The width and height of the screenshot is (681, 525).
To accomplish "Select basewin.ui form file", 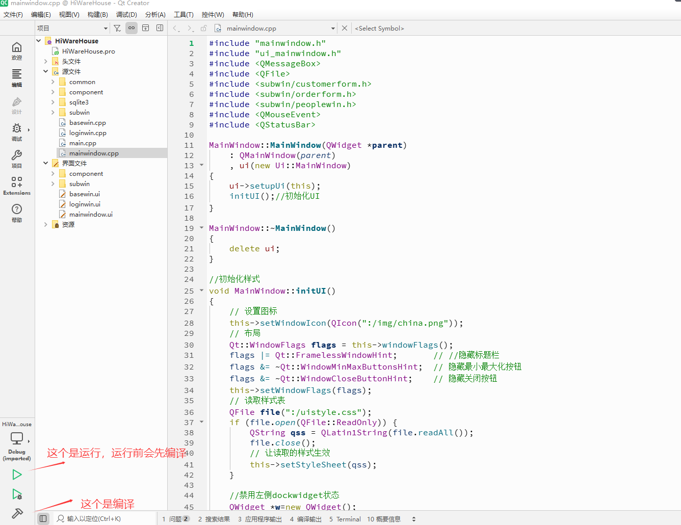I will [x=84, y=194].
